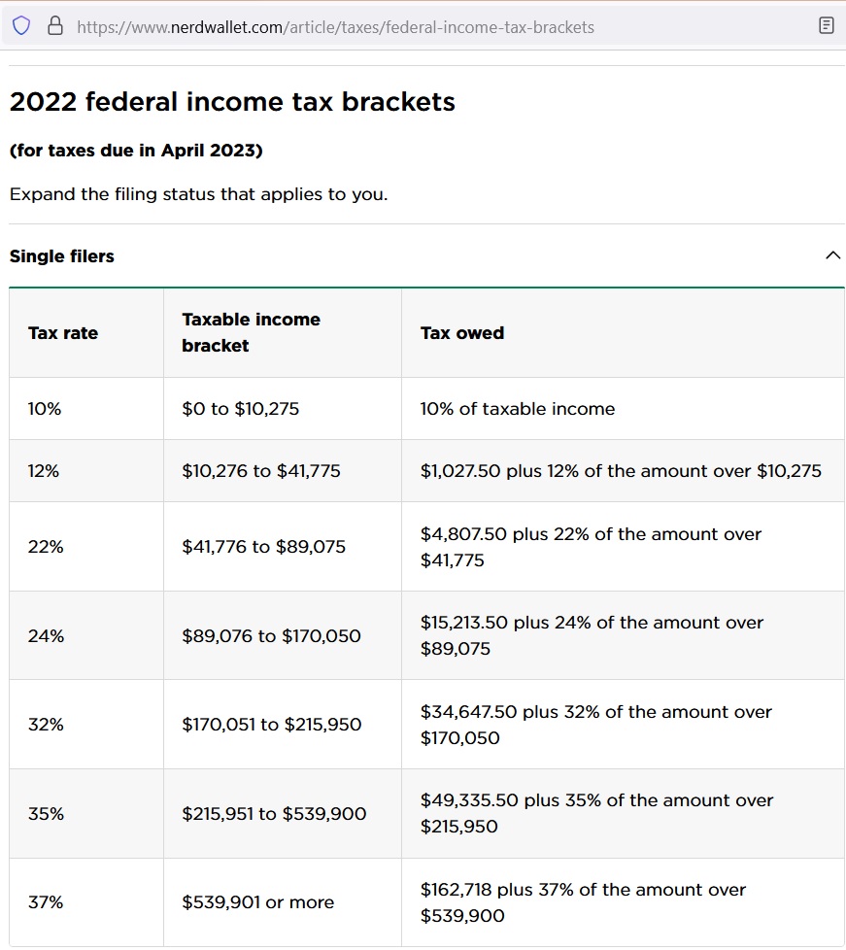Click "10% of taxable income" cell
The image size is (846, 950).
click(x=518, y=409)
